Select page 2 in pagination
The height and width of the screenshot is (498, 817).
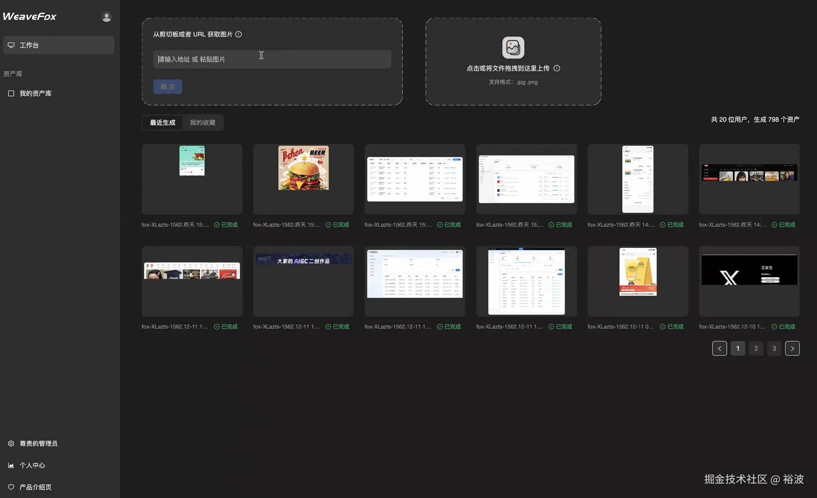click(x=756, y=348)
